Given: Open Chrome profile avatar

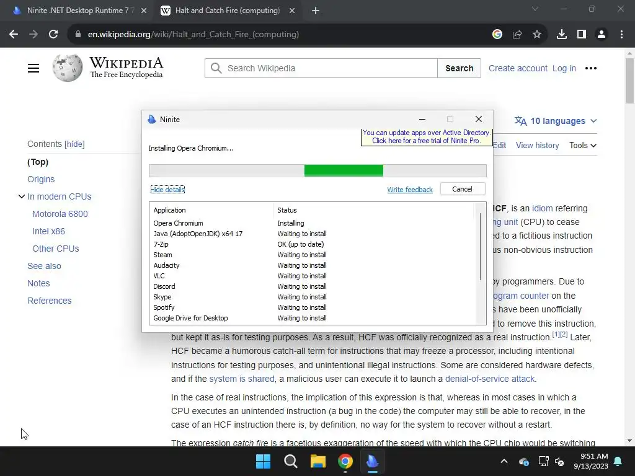Looking at the screenshot, I should click(602, 35).
